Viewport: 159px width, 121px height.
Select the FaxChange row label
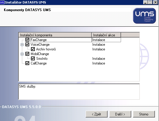[39, 40]
